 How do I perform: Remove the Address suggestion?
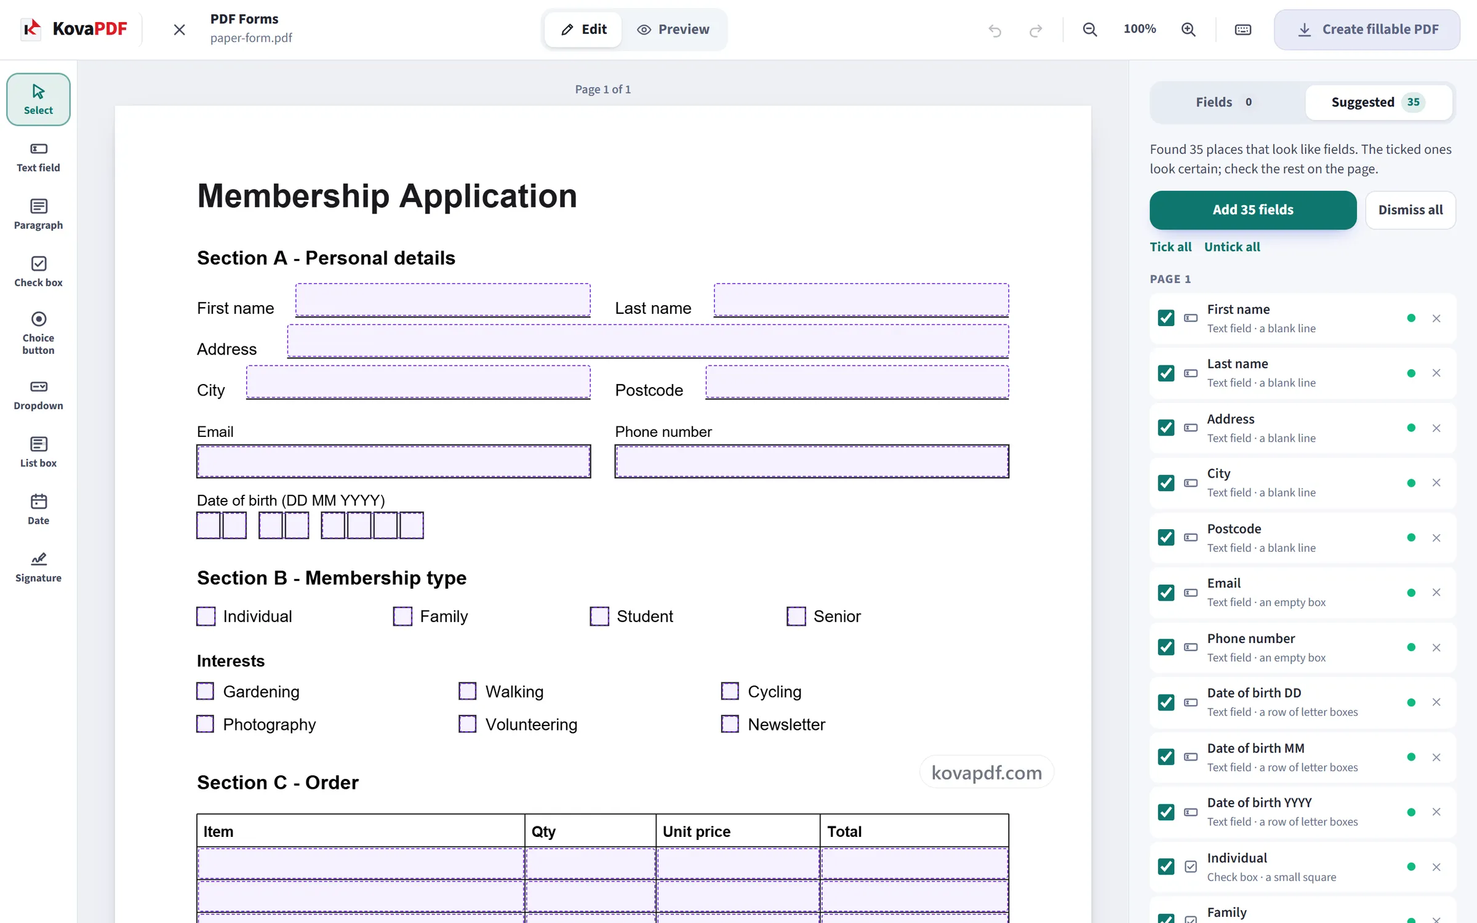pos(1436,428)
